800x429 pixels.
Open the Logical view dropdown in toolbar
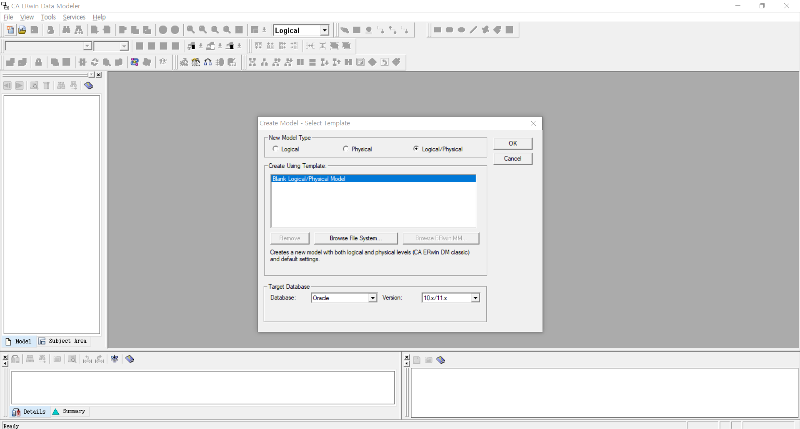325,30
